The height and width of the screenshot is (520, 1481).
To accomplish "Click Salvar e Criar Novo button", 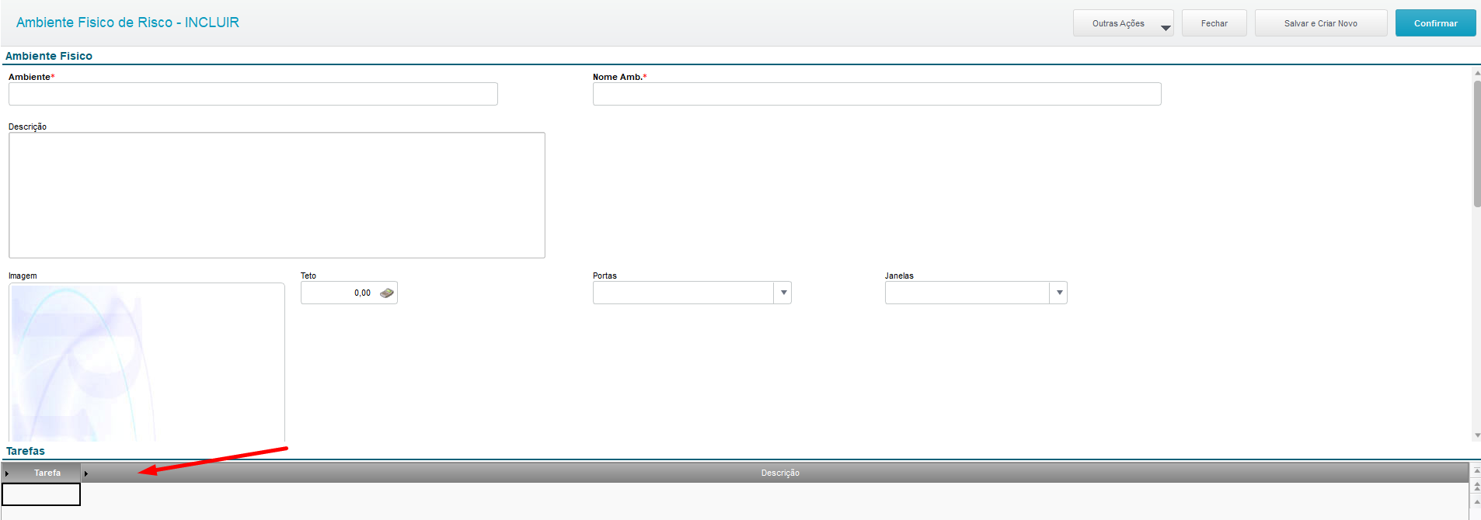I will coord(1320,23).
